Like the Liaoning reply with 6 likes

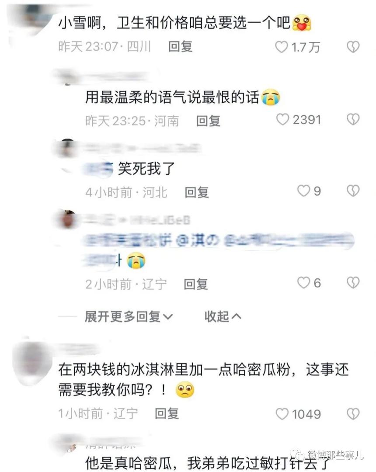[304, 283]
